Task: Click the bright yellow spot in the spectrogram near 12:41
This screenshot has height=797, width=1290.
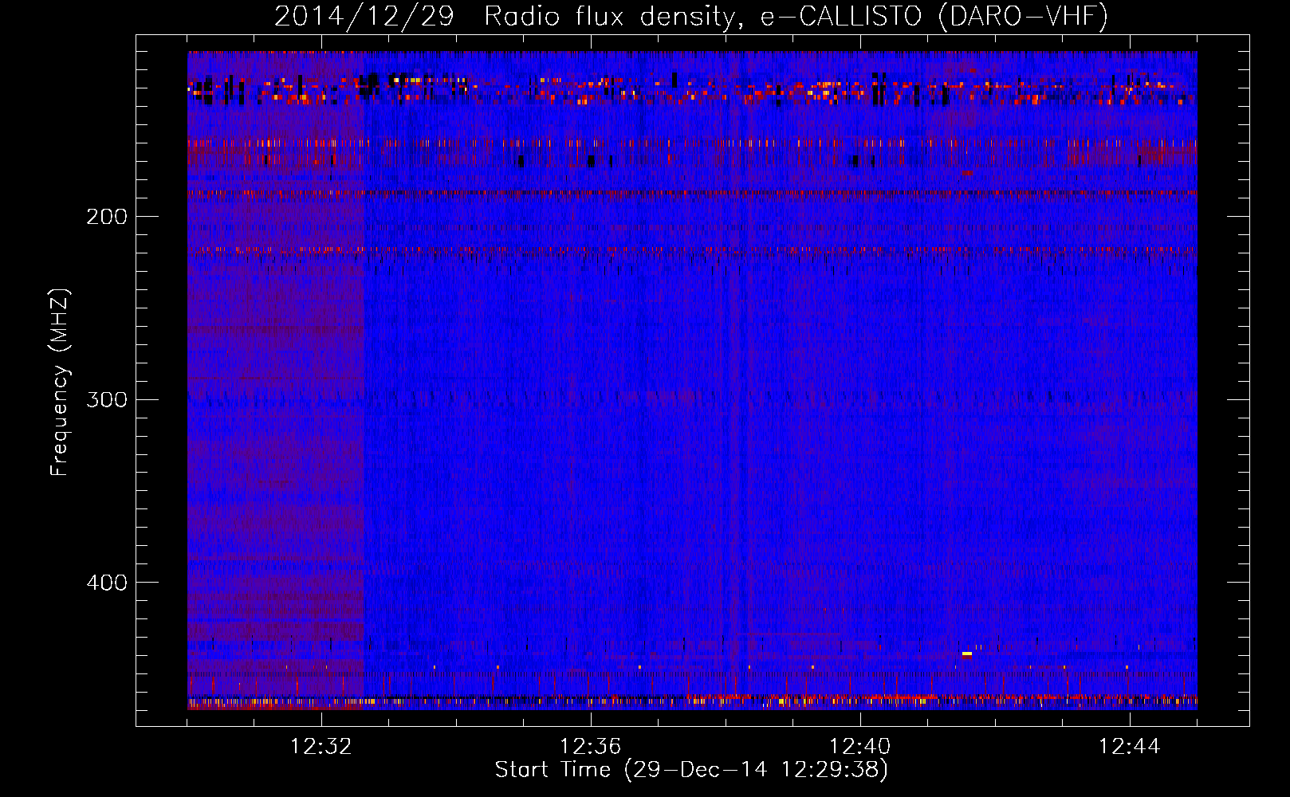Action: coord(967,654)
